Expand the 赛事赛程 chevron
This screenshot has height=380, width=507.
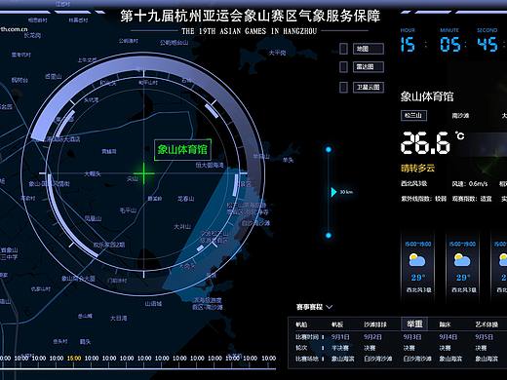[x=329, y=307]
